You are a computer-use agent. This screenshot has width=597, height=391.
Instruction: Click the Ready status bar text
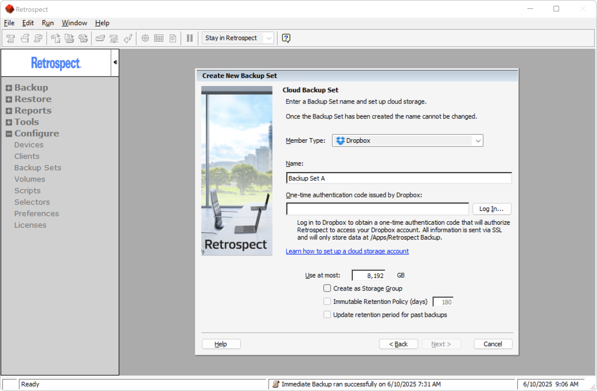pyautogui.click(x=30, y=384)
